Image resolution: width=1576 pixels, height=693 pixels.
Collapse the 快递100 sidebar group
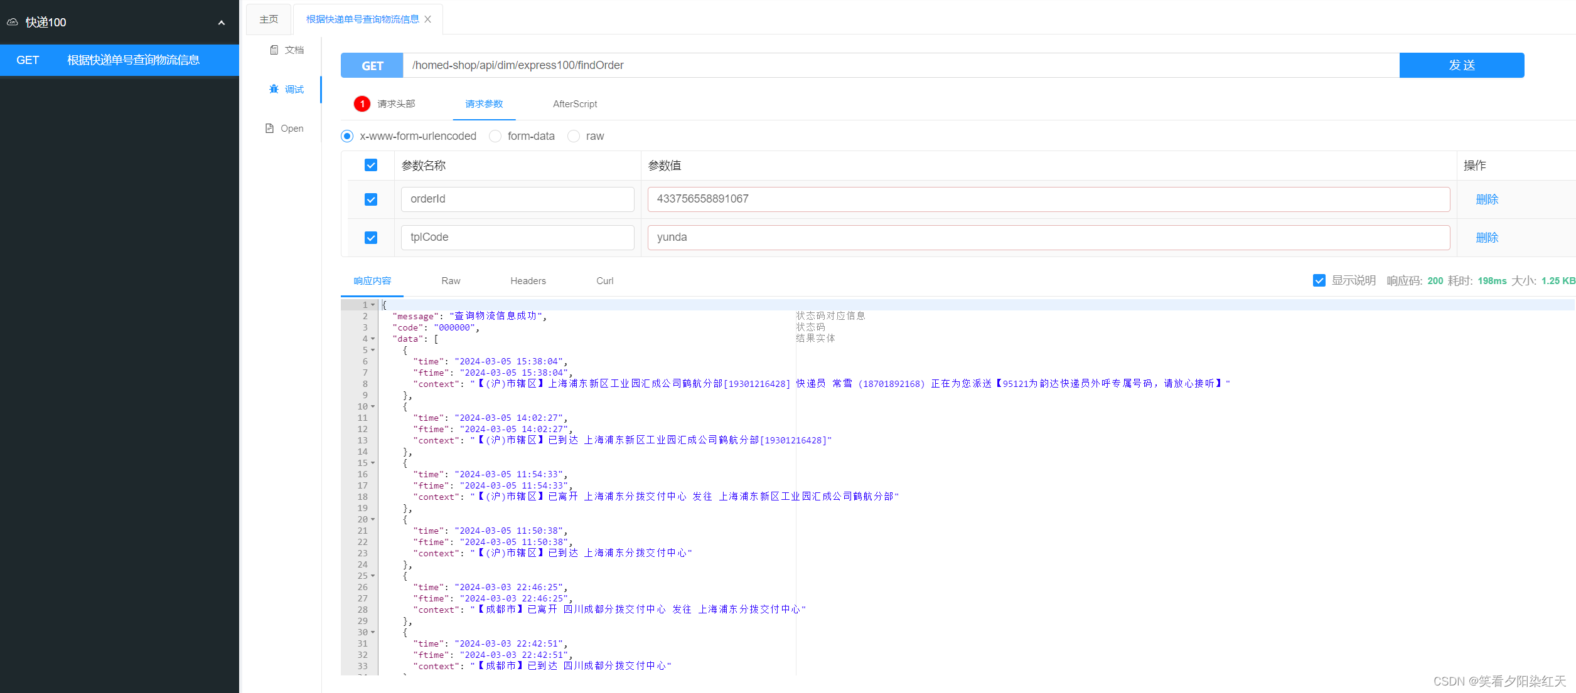221,23
